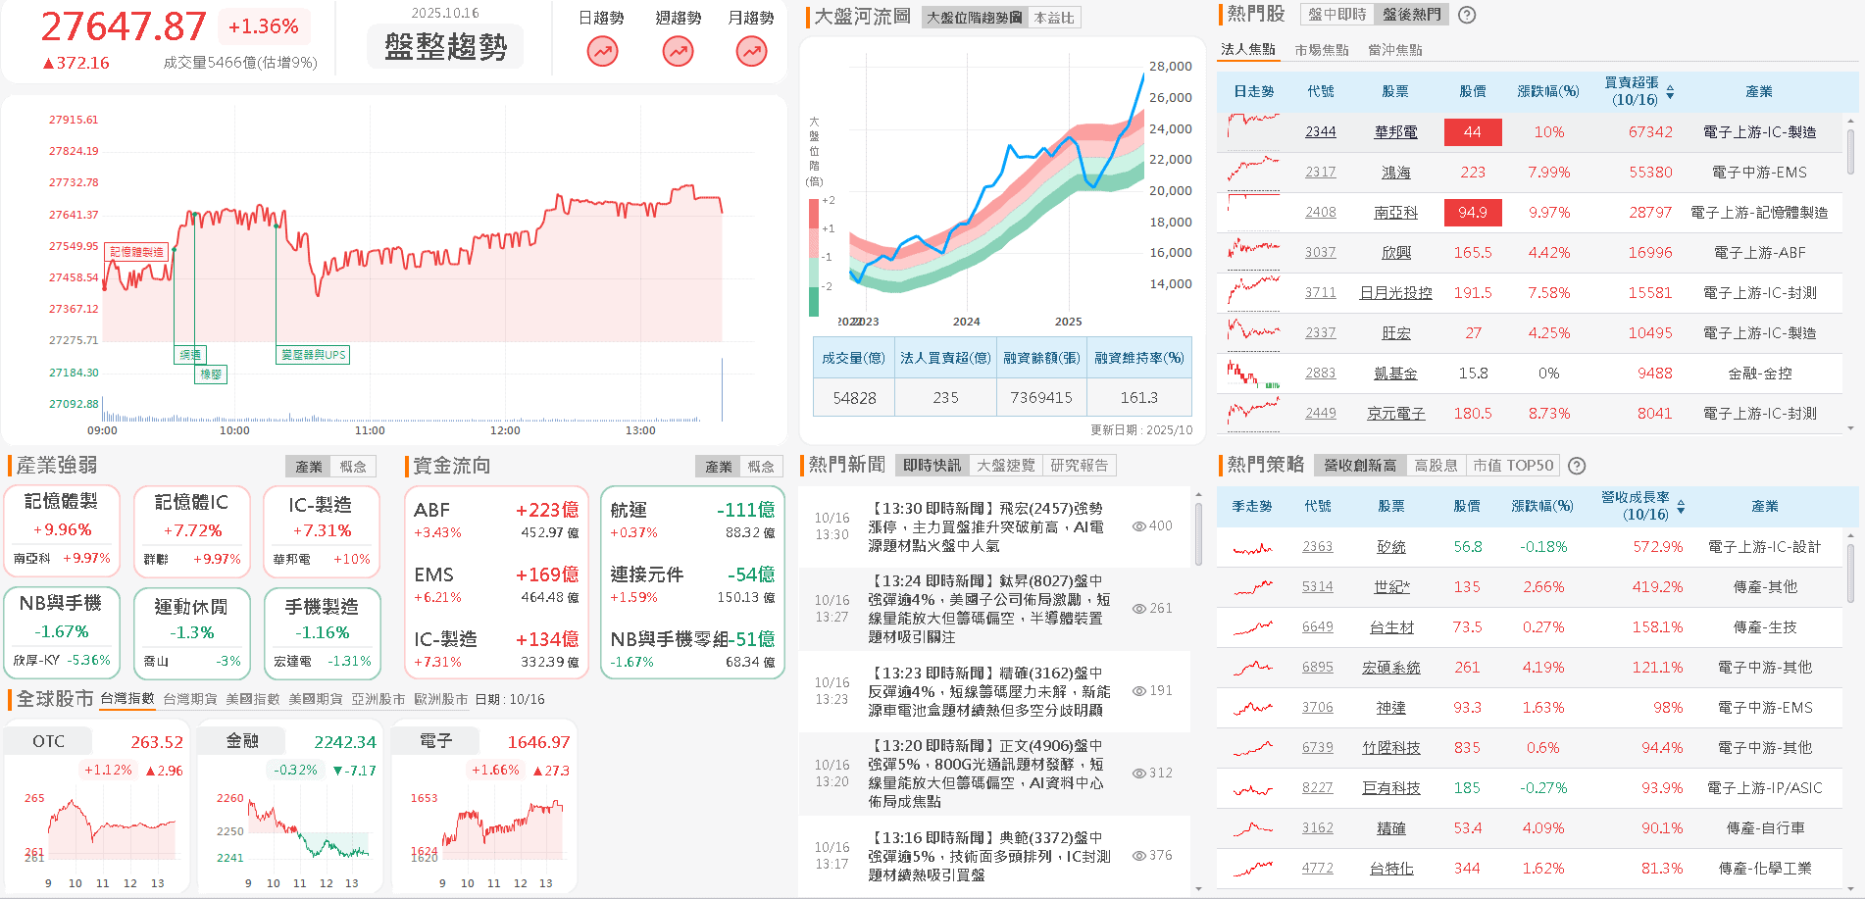Open the 當沖焦點 tab

1395,50
